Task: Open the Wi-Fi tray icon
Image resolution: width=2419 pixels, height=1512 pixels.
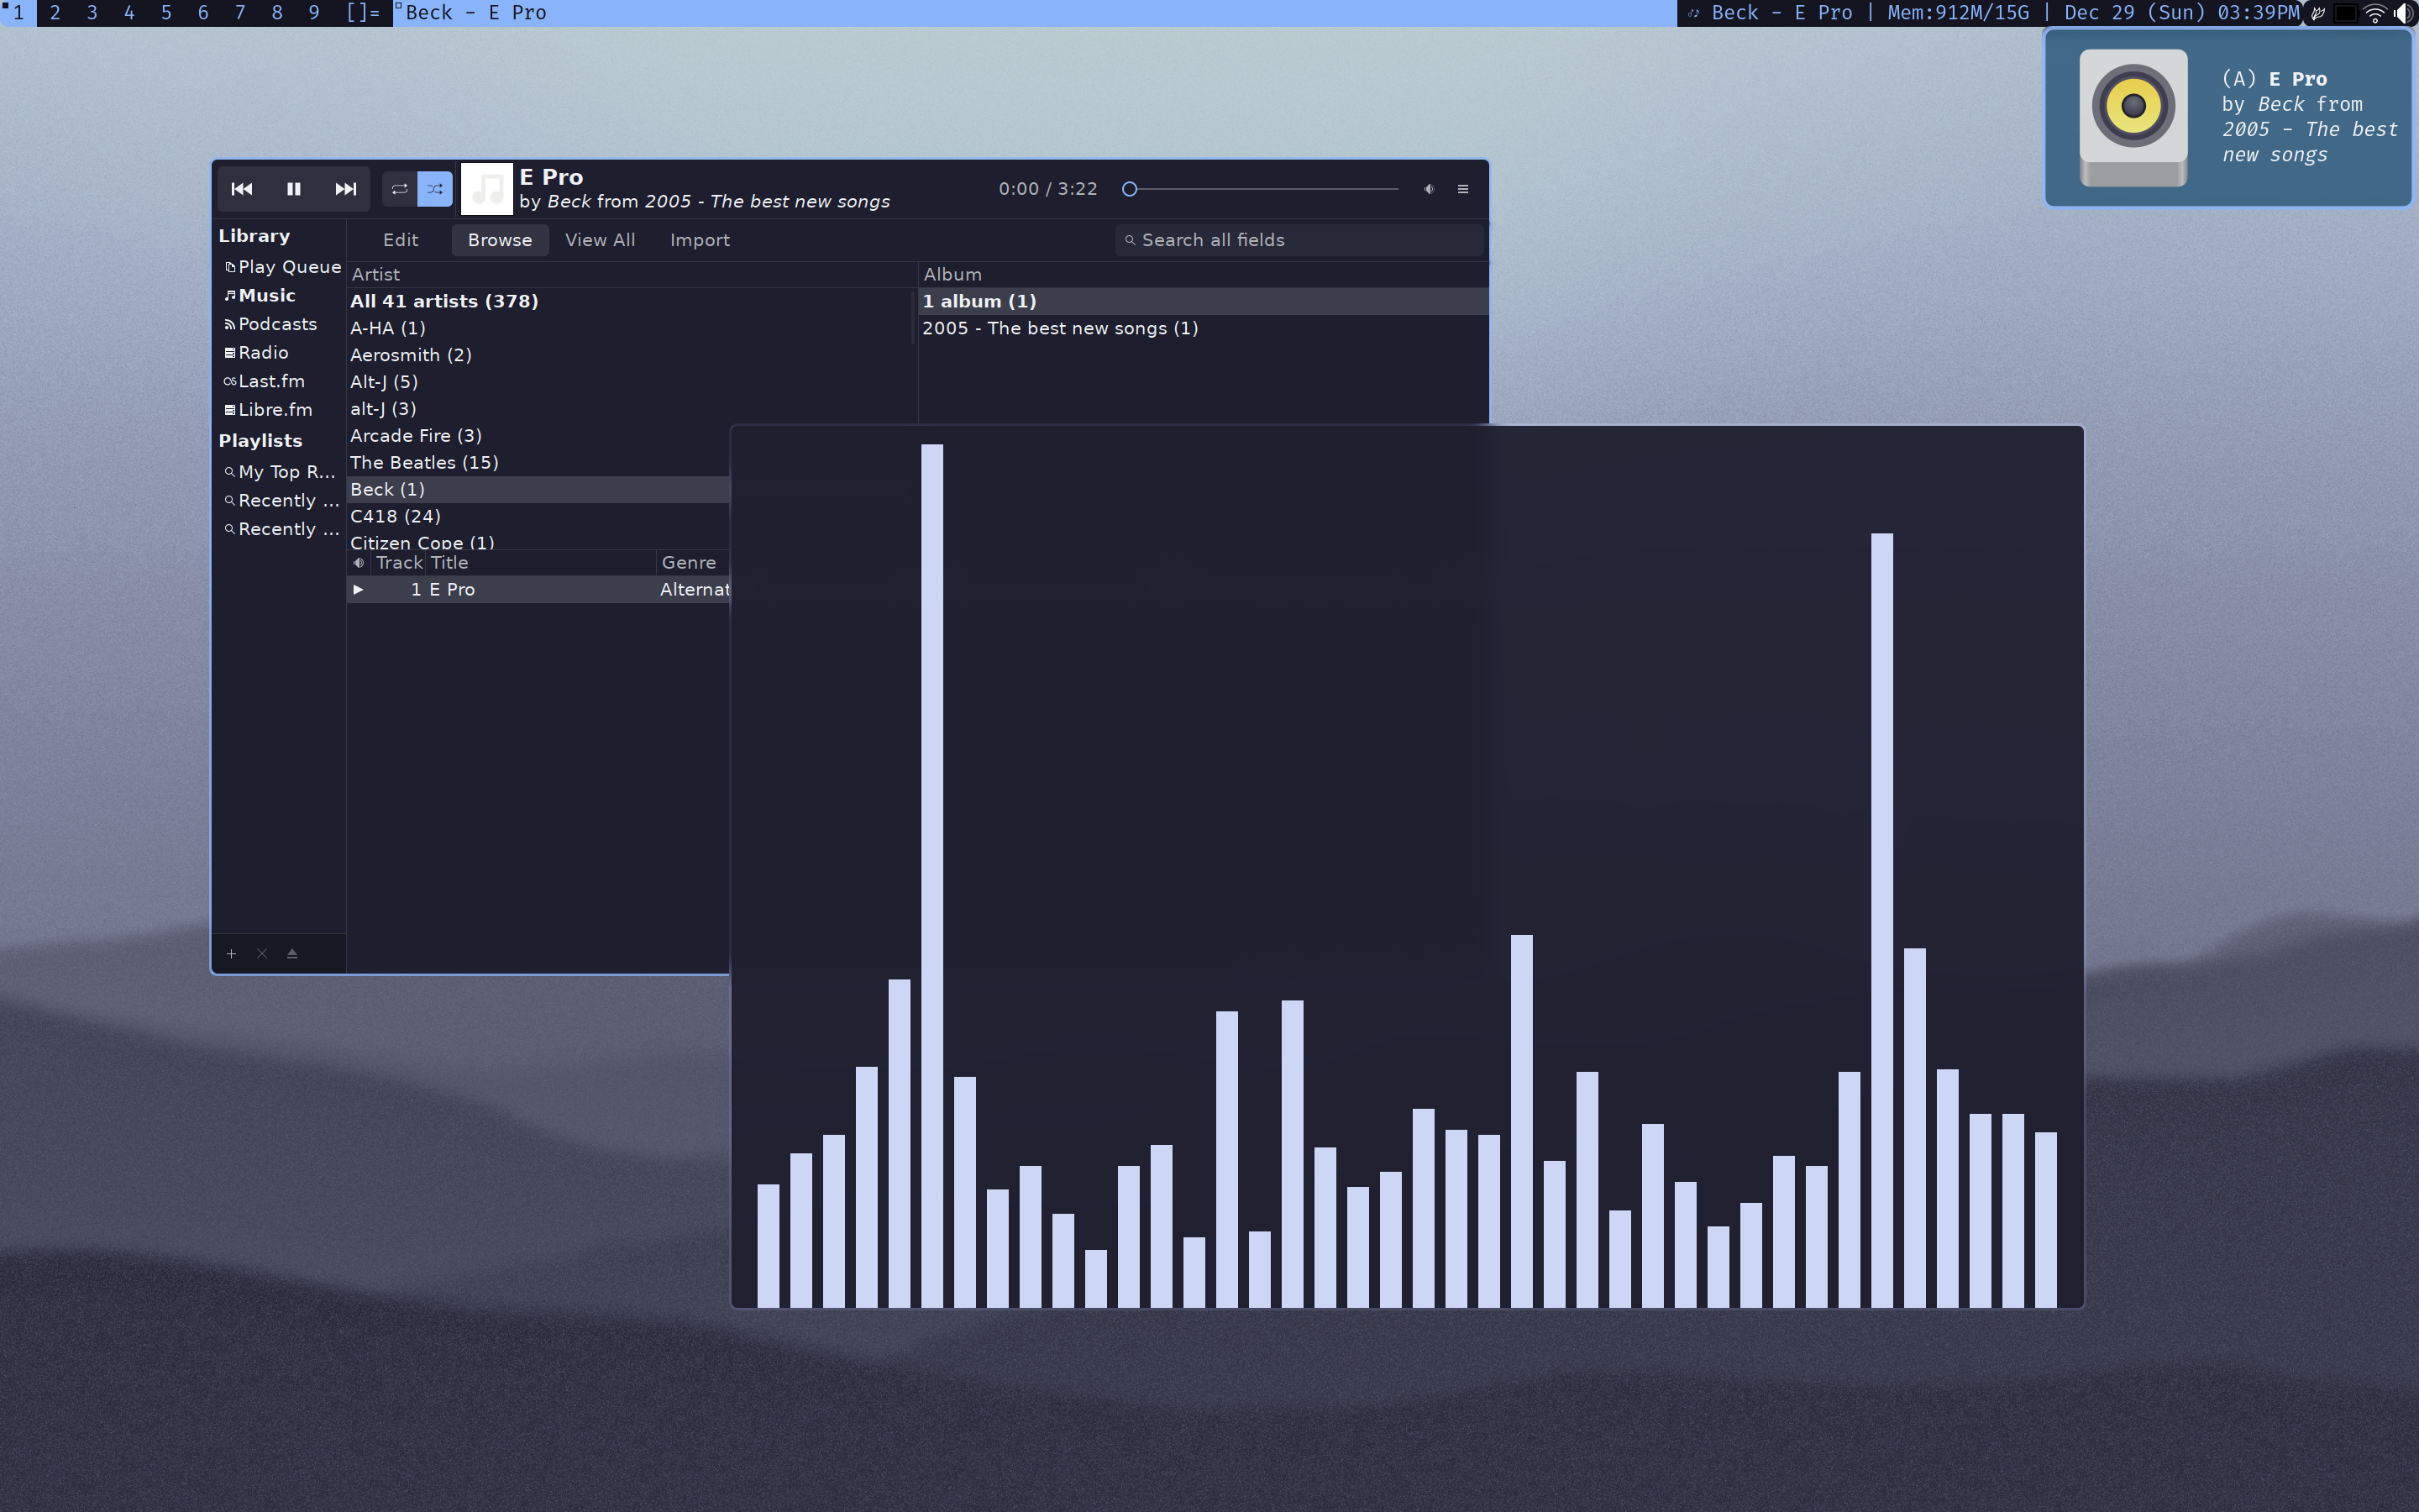Action: [2375, 13]
